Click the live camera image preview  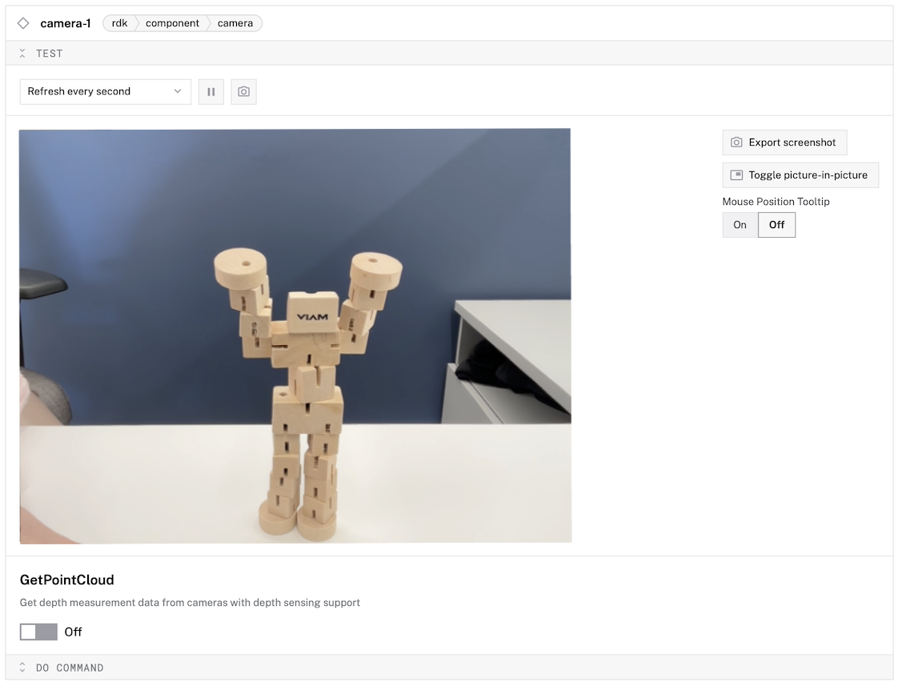[x=295, y=335]
